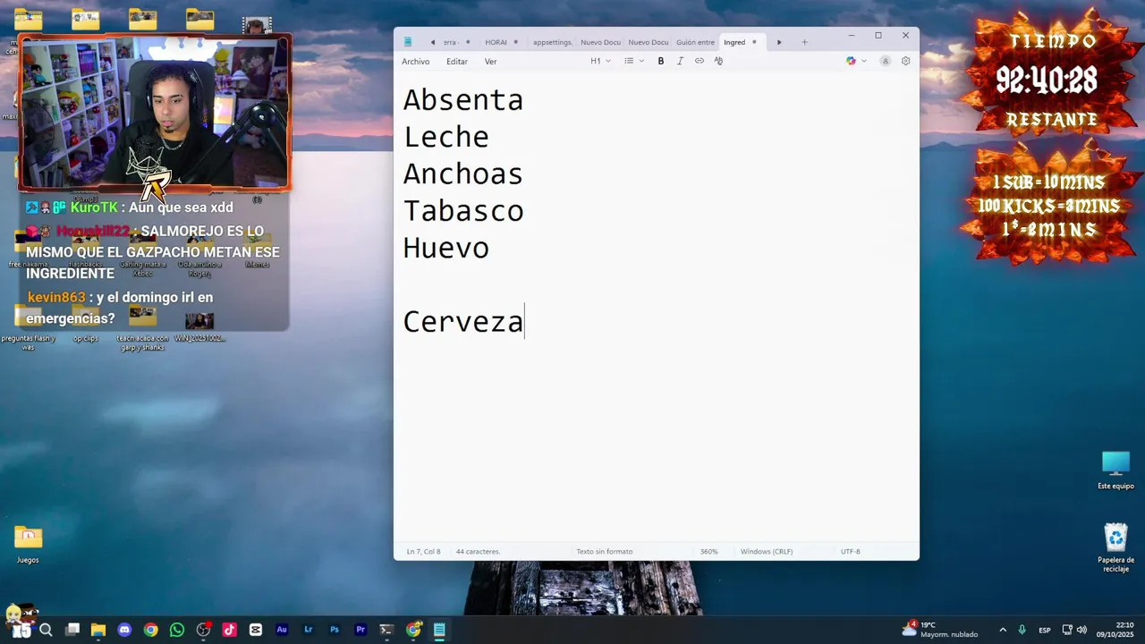Click the word Leche in the note
This screenshot has width=1145, height=644.
pyautogui.click(x=445, y=137)
